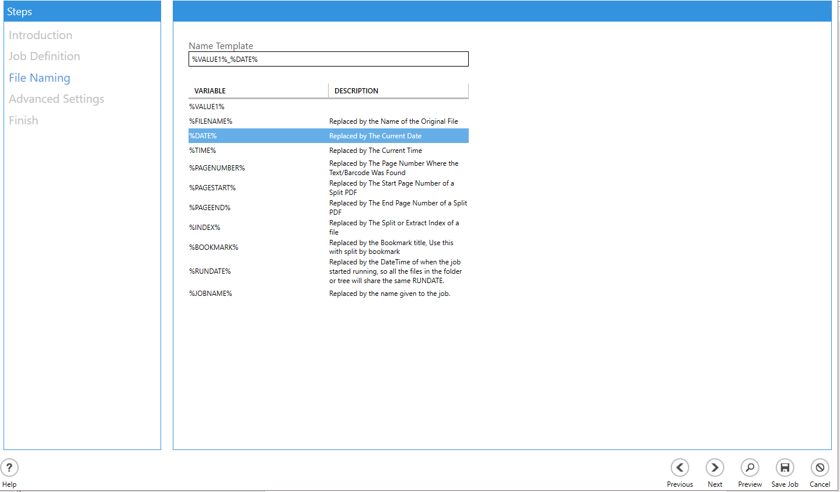
Task: Go to the Advanced Settings step
Action: click(x=57, y=99)
